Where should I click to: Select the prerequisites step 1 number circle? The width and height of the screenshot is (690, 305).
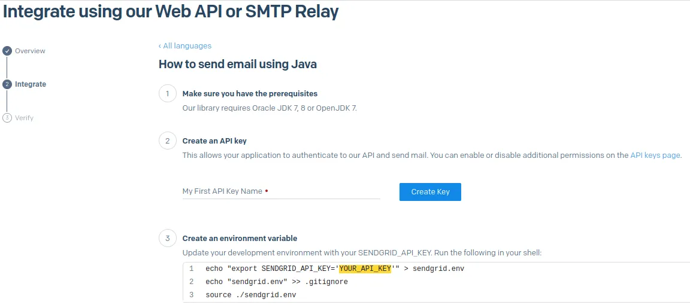168,94
